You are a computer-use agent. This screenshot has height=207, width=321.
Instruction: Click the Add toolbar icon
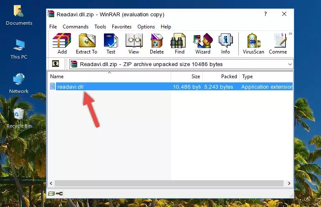(62, 43)
